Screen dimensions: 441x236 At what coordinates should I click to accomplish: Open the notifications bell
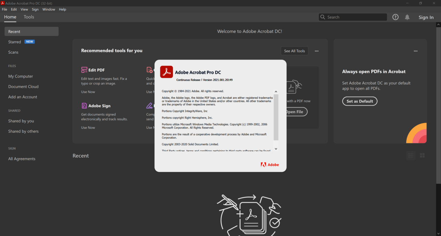[407, 17]
